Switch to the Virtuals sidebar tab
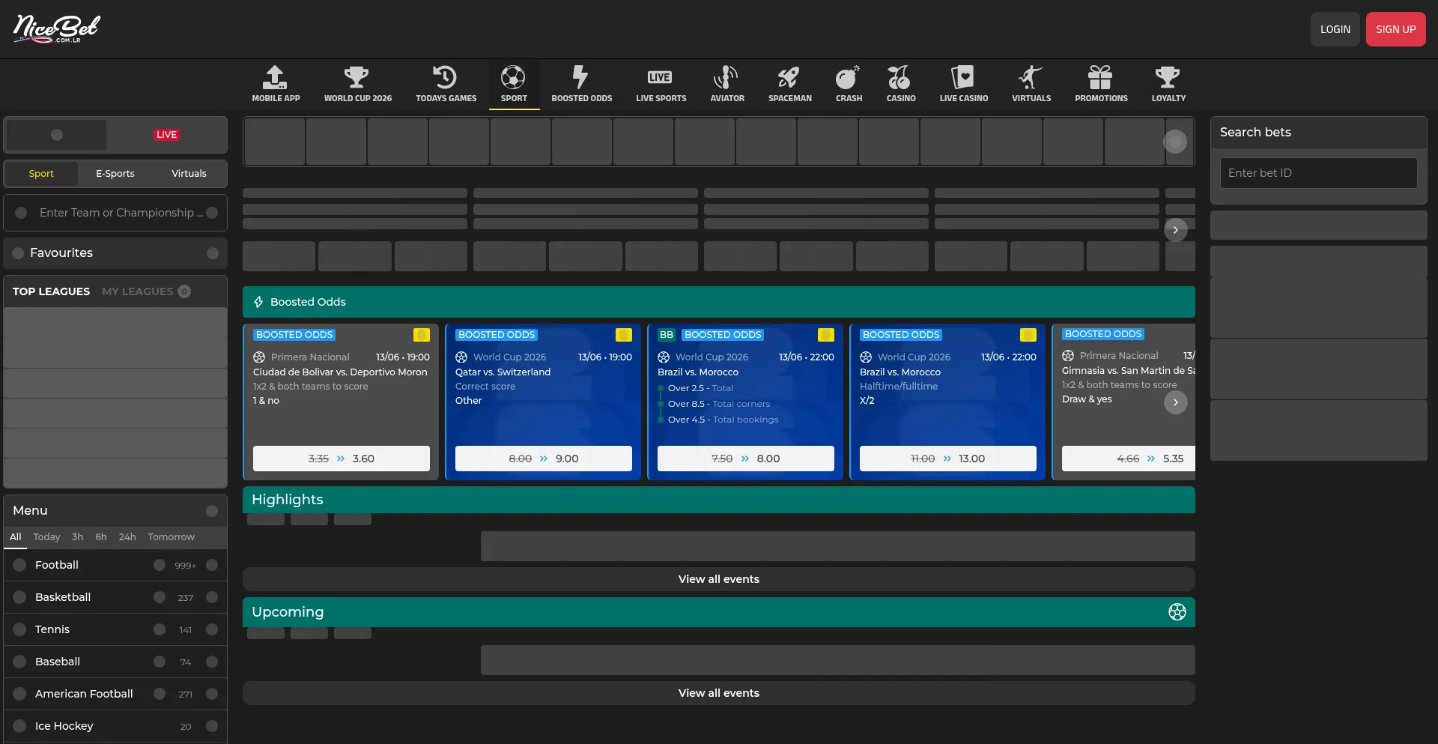Viewport: 1438px width, 744px height. 189,174
